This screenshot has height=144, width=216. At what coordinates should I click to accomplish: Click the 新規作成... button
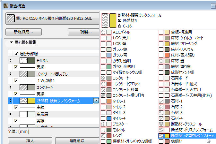pyautogui.click(x=23, y=32)
